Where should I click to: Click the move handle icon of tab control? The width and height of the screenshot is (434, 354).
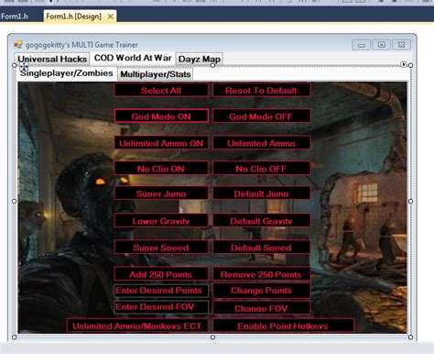pyautogui.click(x=24, y=67)
